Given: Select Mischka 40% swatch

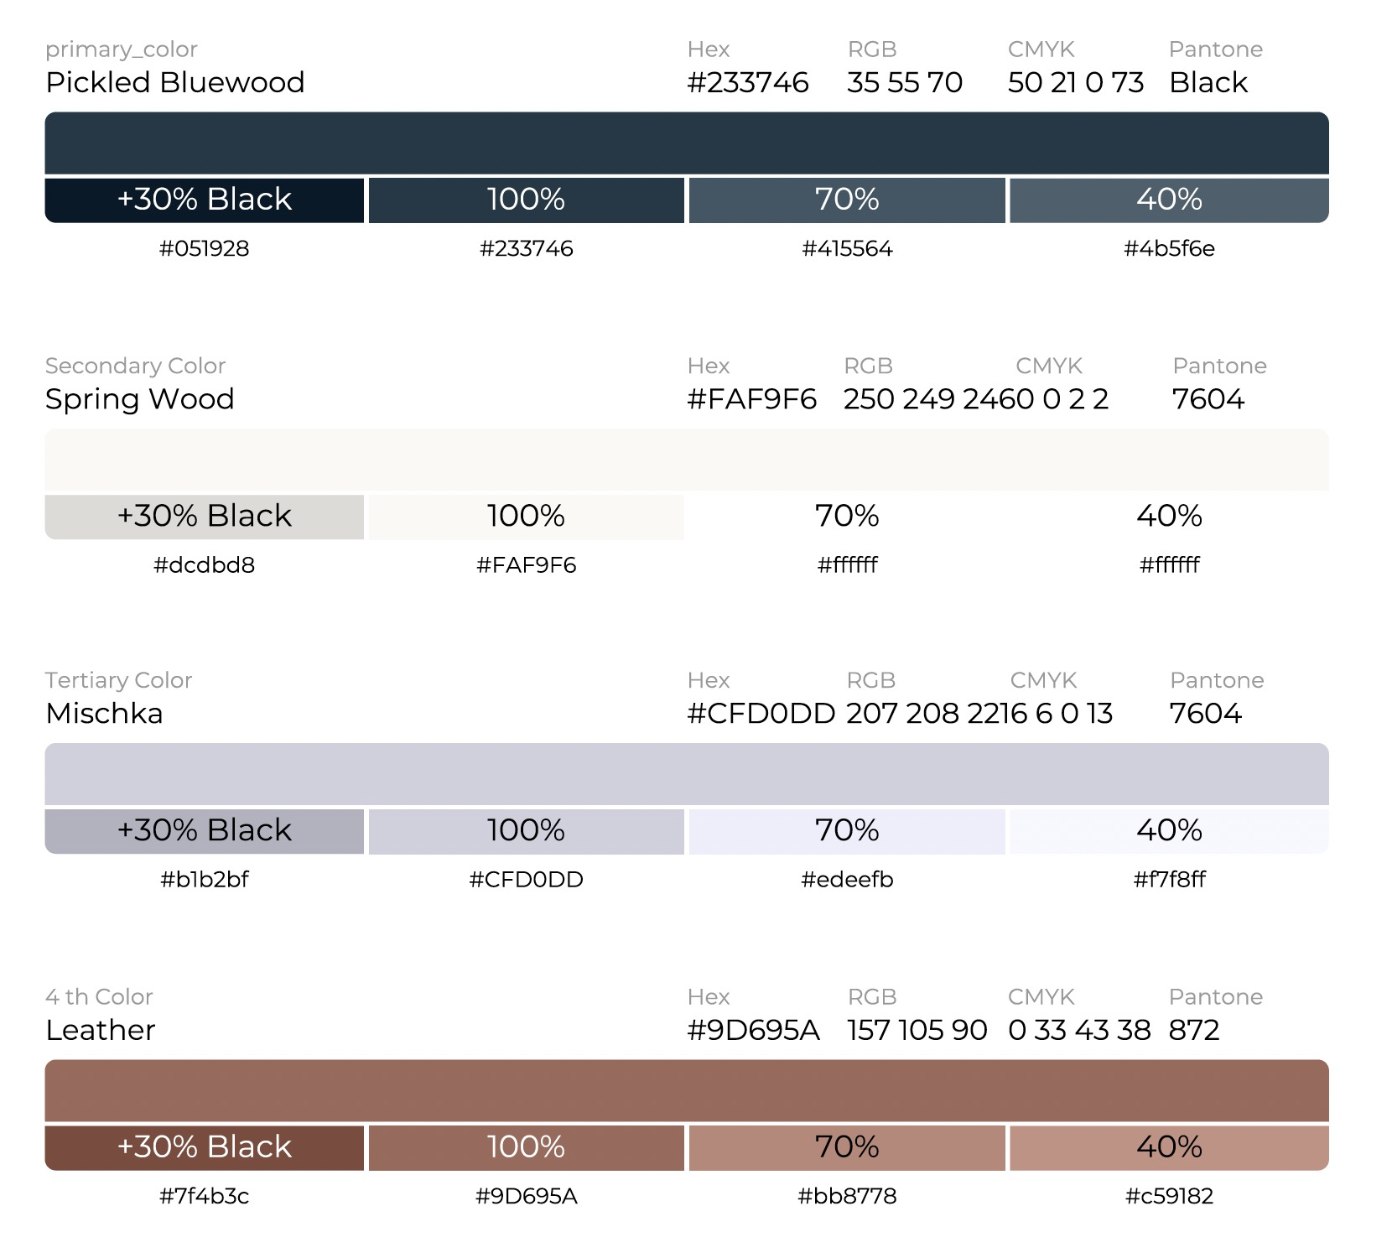Looking at the screenshot, I should 1170,831.
